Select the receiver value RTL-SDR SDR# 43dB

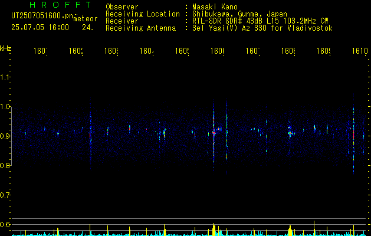tap(228, 21)
